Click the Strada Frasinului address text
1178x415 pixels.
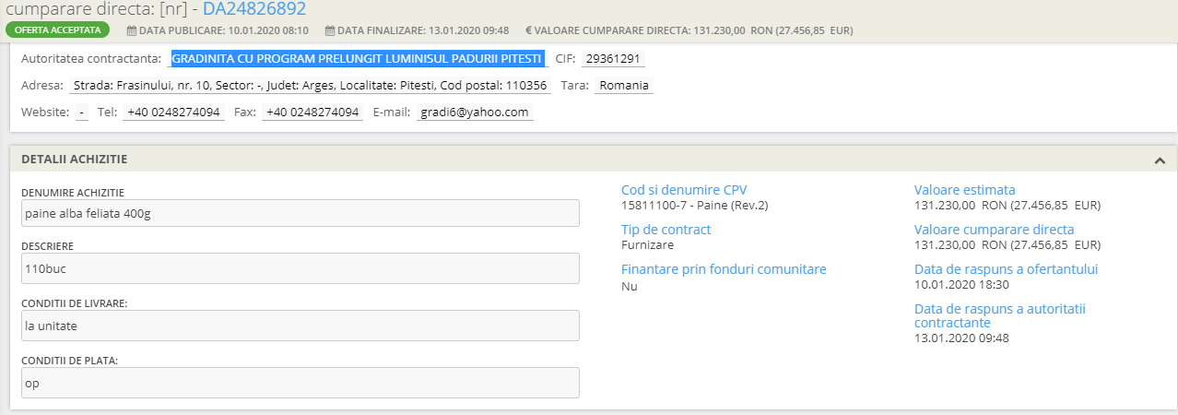(310, 86)
